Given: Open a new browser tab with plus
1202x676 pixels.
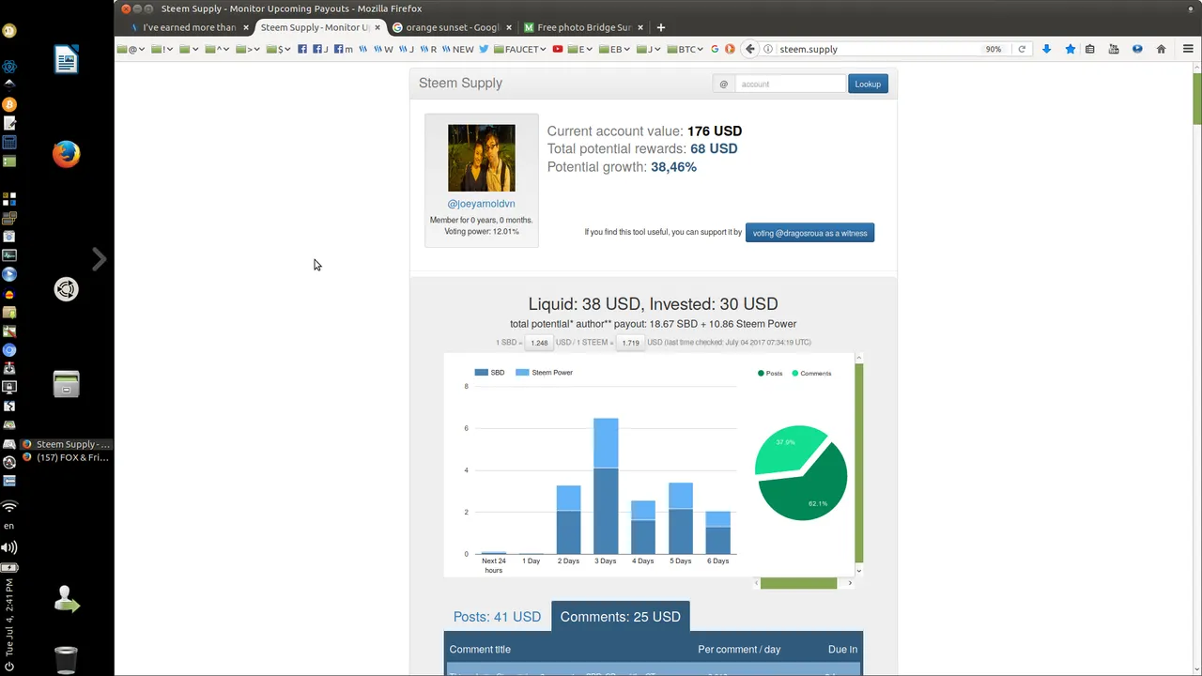Looking at the screenshot, I should click(661, 27).
